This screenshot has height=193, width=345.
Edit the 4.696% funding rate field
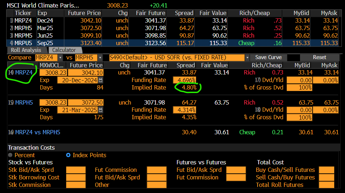coord(185,80)
